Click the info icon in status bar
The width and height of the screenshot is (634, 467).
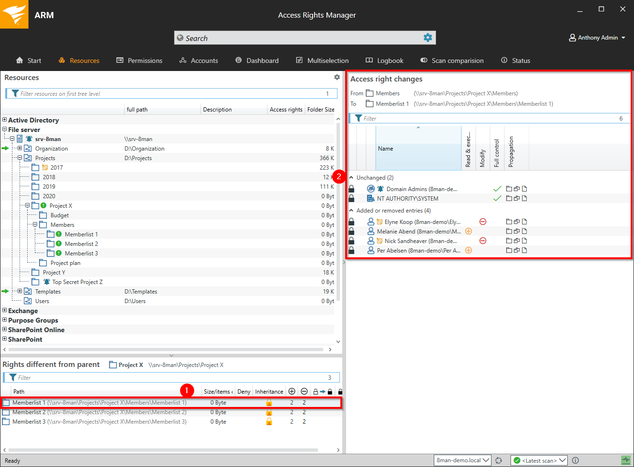pos(575,460)
